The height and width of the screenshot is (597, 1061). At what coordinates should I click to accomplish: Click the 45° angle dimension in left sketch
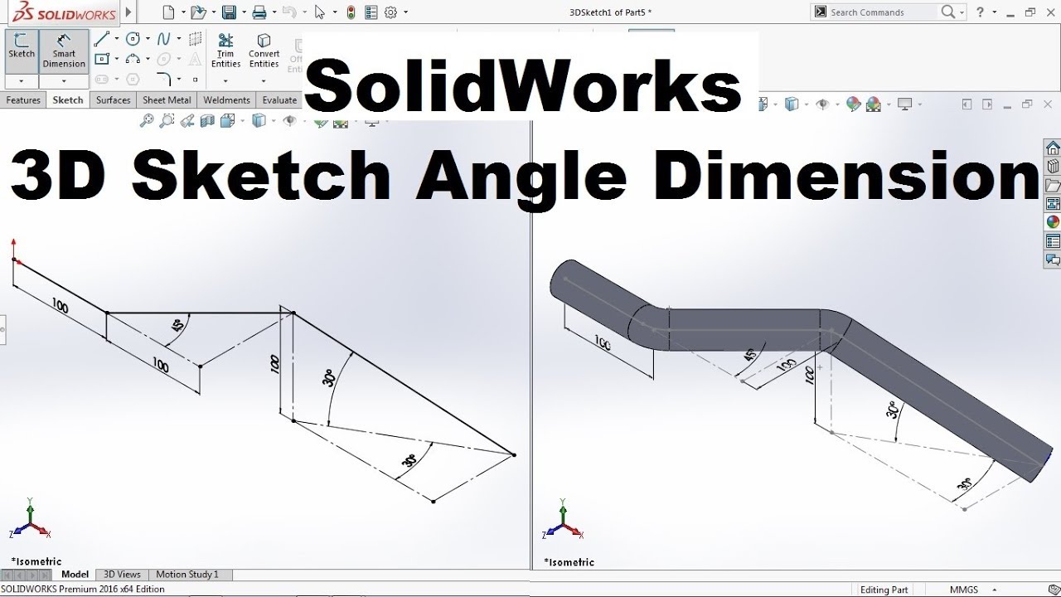pos(177,325)
